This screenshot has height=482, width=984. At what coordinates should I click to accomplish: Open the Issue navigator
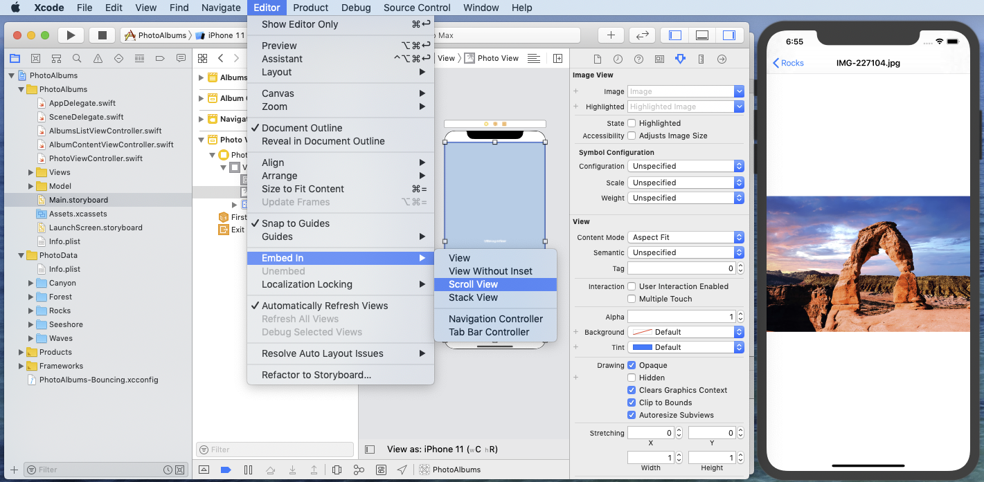pyautogui.click(x=98, y=59)
